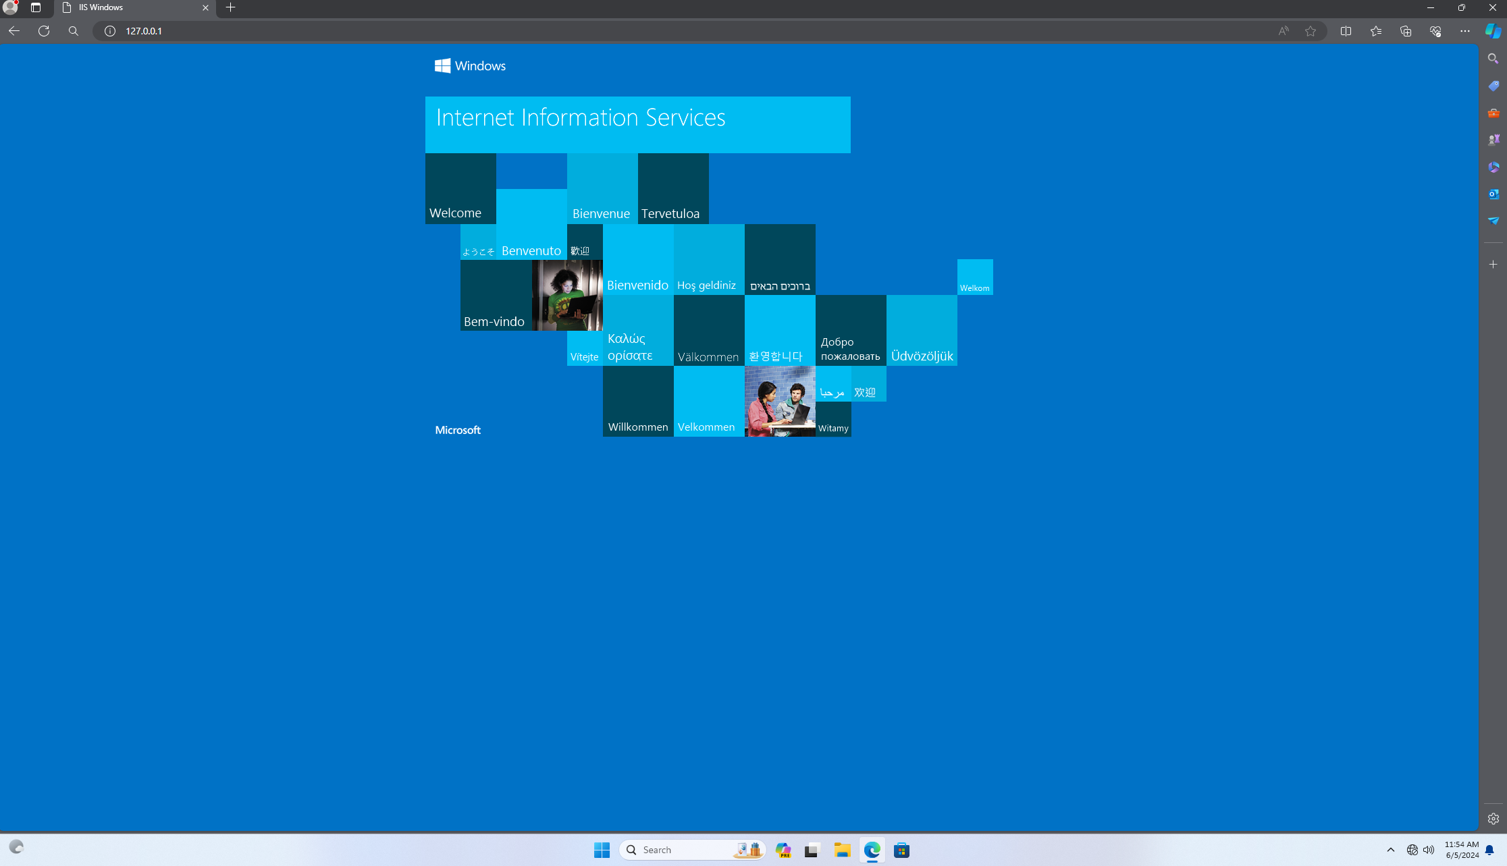Click the photo of woman with laptop

coord(567,295)
